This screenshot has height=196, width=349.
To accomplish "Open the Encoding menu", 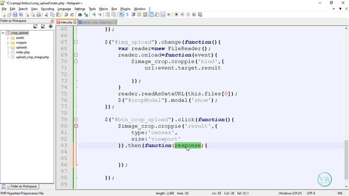I will point(47,9).
